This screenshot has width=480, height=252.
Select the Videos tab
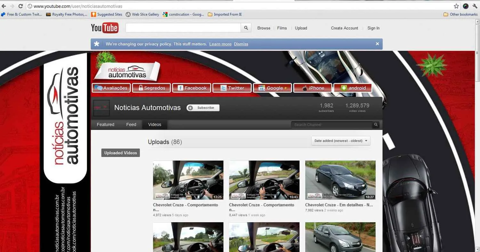point(155,125)
